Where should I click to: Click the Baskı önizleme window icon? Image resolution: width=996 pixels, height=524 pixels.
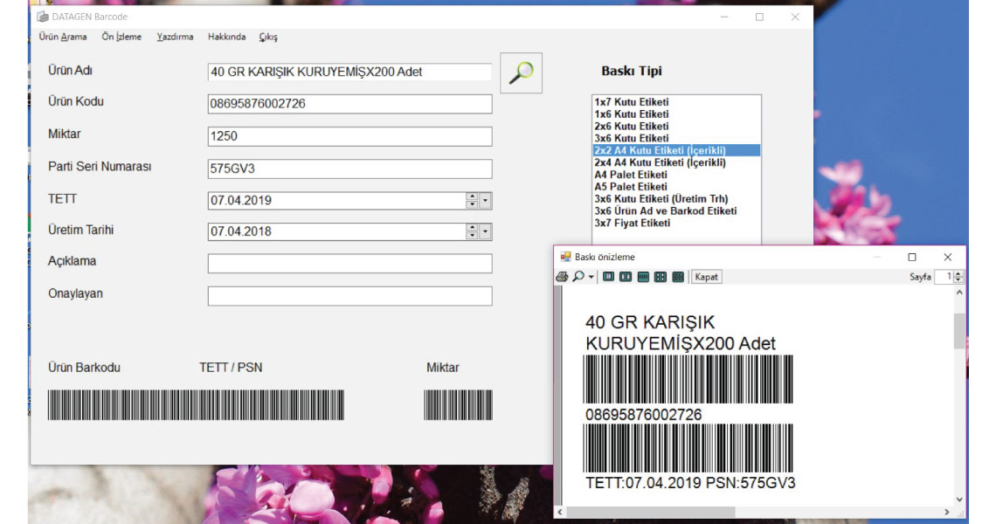coord(565,258)
